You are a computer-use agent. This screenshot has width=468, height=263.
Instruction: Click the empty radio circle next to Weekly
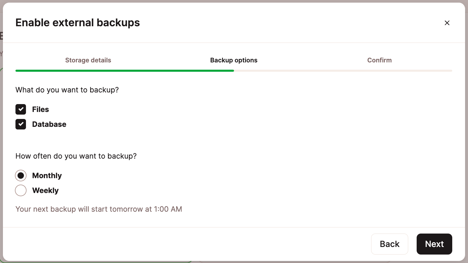tap(21, 190)
